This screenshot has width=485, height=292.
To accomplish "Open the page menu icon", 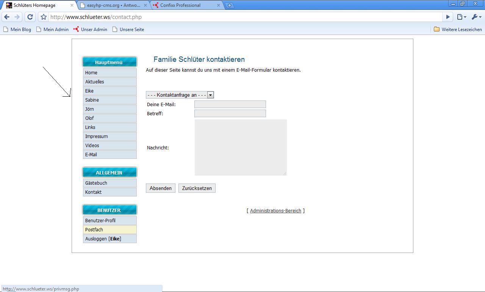I will [461, 17].
